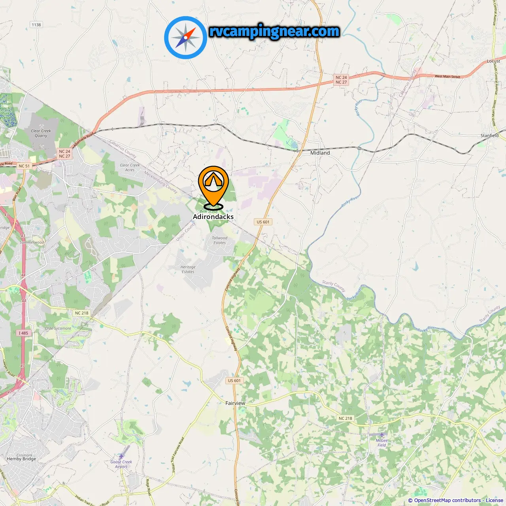The width and height of the screenshot is (506, 506).
Task: Click the Goose Creek Airport plane icon
Action: coord(122,456)
